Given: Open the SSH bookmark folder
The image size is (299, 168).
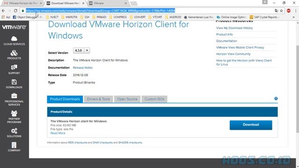Looking at the screenshot, I should (x=85, y=17).
